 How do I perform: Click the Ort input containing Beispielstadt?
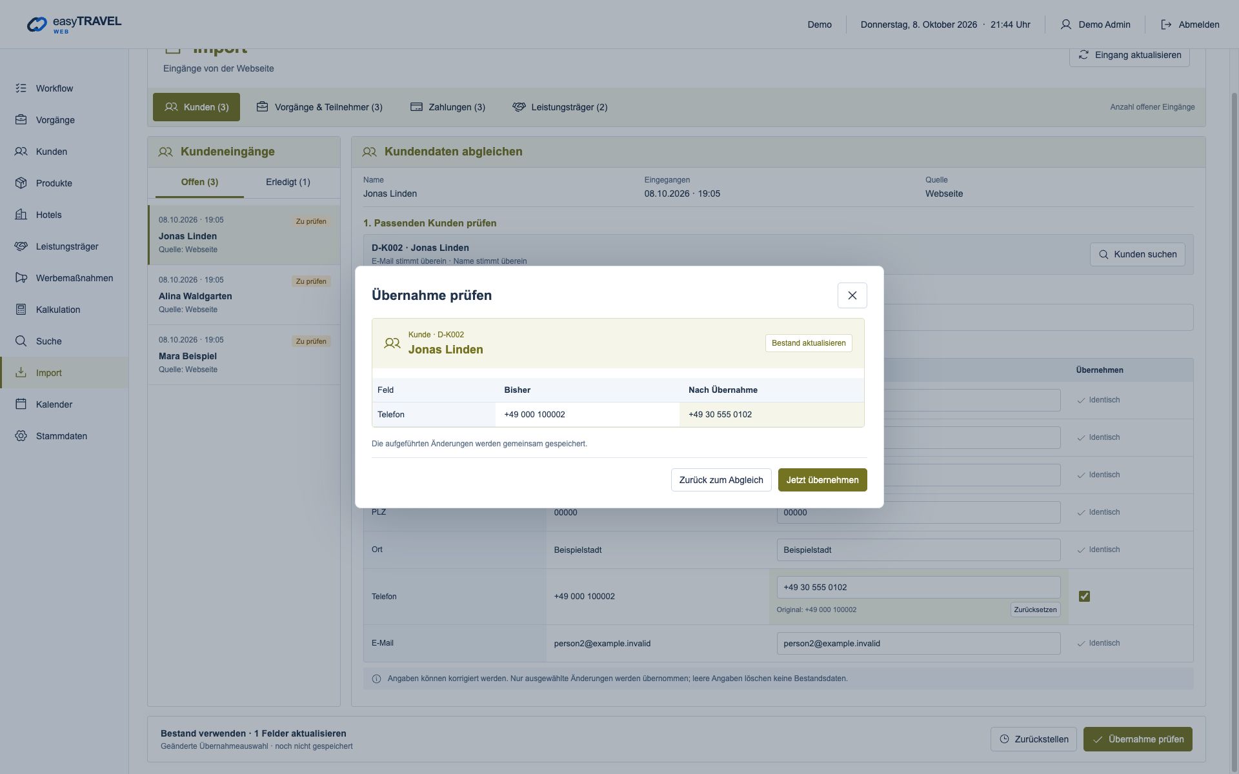click(x=918, y=550)
